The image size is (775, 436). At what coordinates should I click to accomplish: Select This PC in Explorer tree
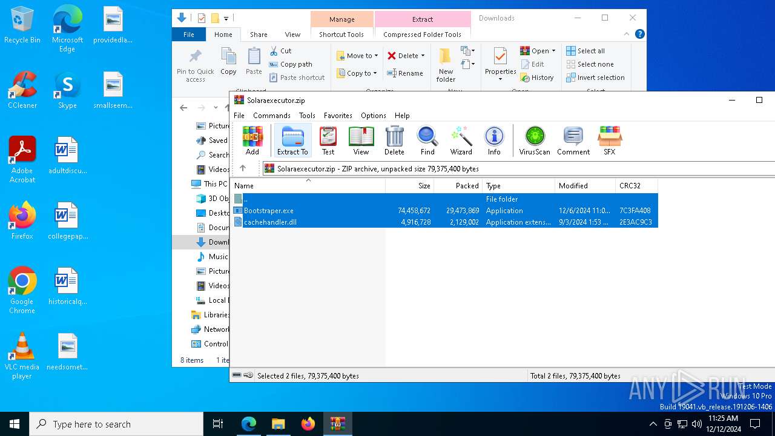click(x=209, y=184)
